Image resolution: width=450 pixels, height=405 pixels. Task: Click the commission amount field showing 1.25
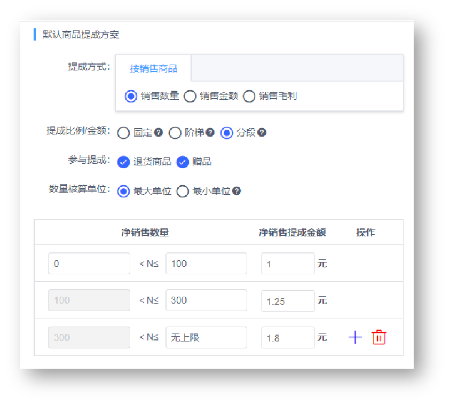point(288,300)
